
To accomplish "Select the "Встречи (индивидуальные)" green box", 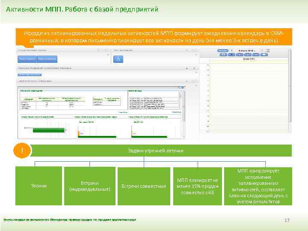I will (90, 186).
